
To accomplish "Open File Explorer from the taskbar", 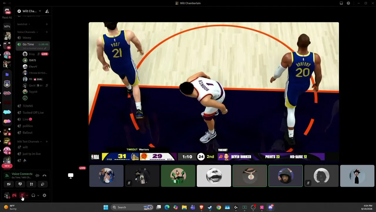I will click(184, 207).
